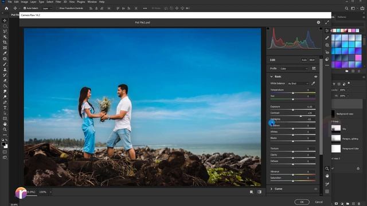Select the Zoom tool in Photoshop toolbar

click(x=5, y=129)
